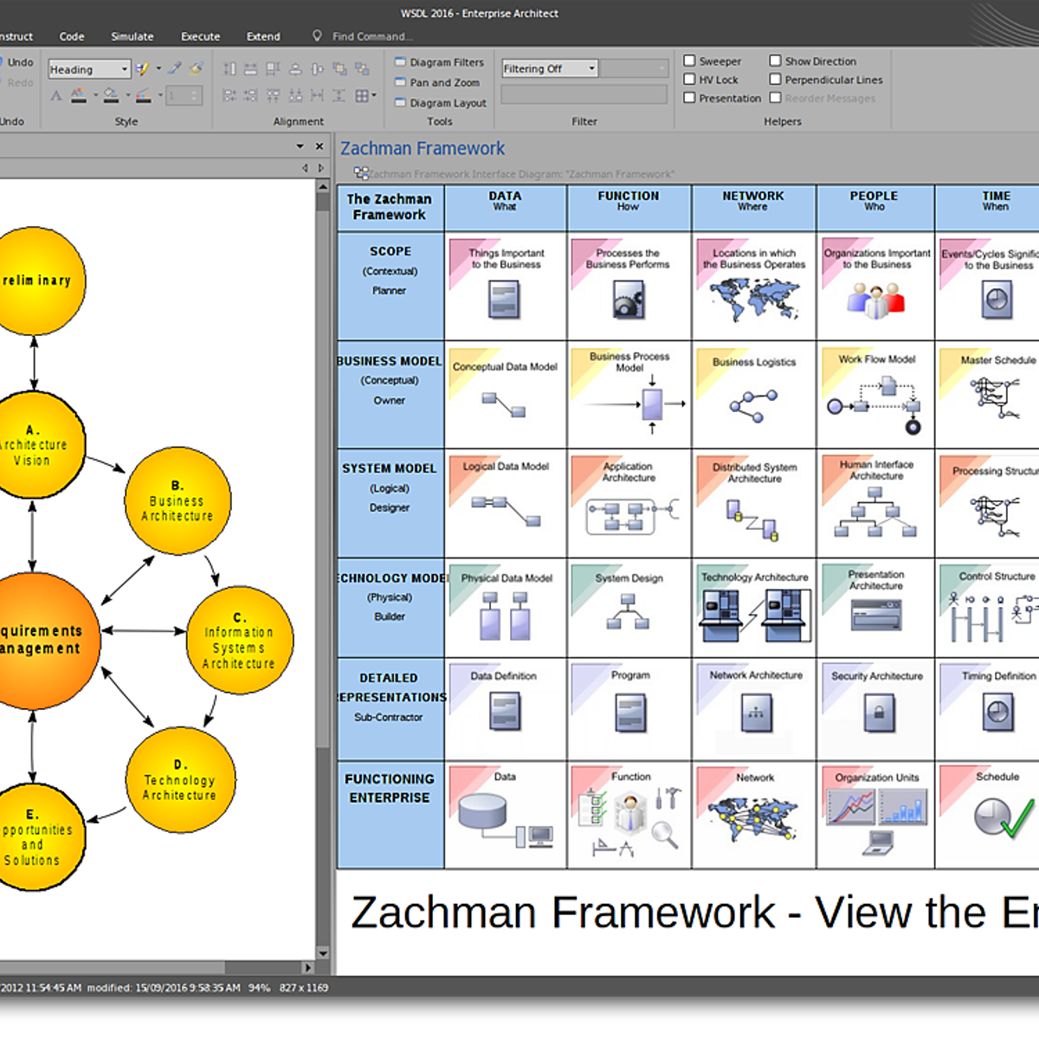Open the Technology Architecture computers icon

point(755,616)
